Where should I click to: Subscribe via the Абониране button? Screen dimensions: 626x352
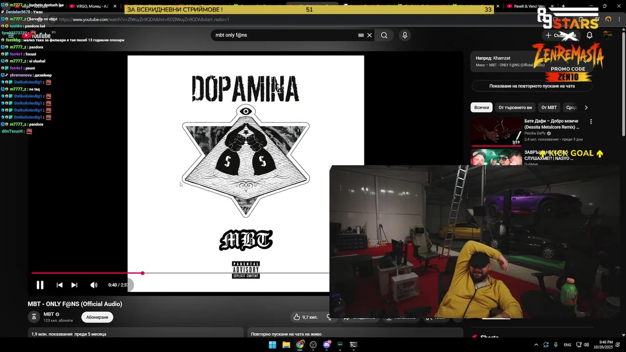click(97, 317)
